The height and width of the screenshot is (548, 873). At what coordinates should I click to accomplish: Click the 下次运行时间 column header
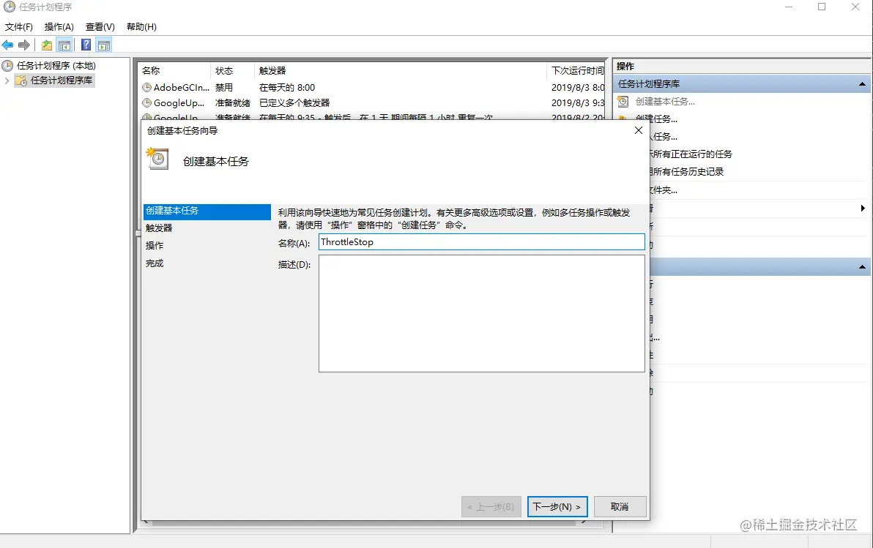(577, 71)
